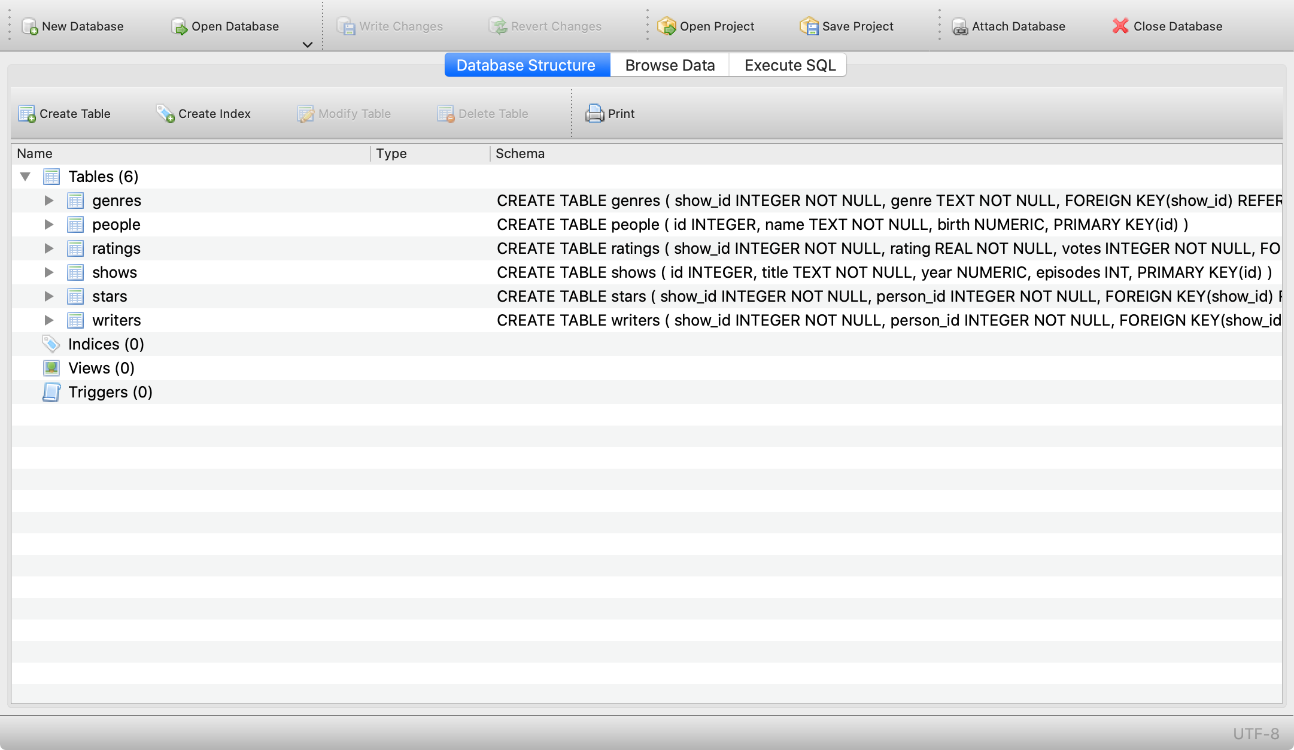
Task: Collapse the Tables (6) tree node
Action: point(25,177)
